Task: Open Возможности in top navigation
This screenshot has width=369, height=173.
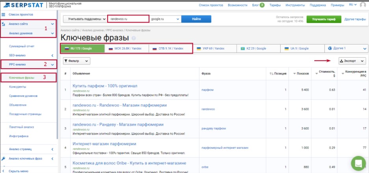Action: tap(238, 5)
